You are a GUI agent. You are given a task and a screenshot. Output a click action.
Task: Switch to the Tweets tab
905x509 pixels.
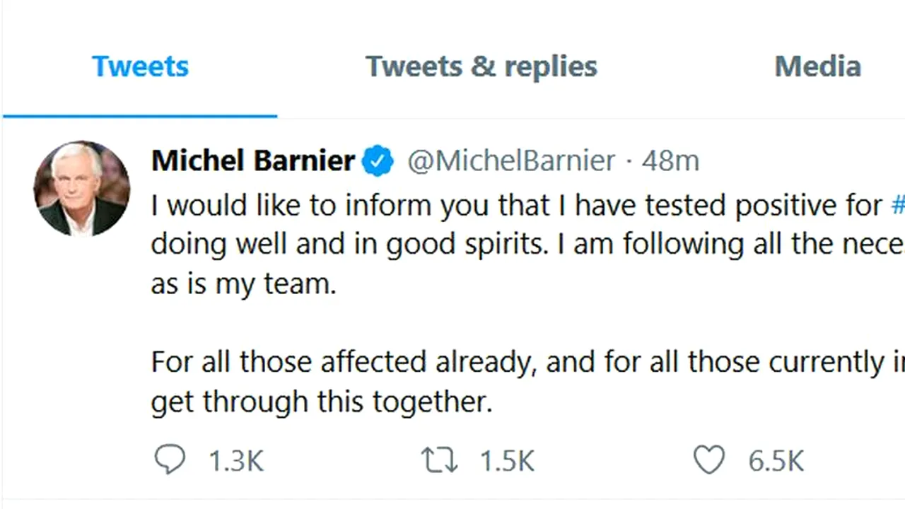[140, 66]
